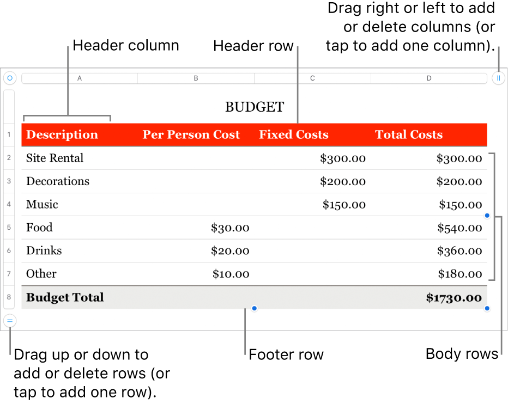Screen dimensions: 508x404
Task: Tap the add column handle button
Action: (498, 78)
